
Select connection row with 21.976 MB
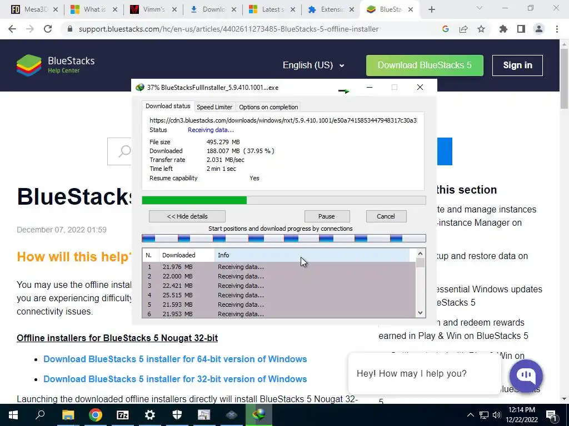pos(279,267)
